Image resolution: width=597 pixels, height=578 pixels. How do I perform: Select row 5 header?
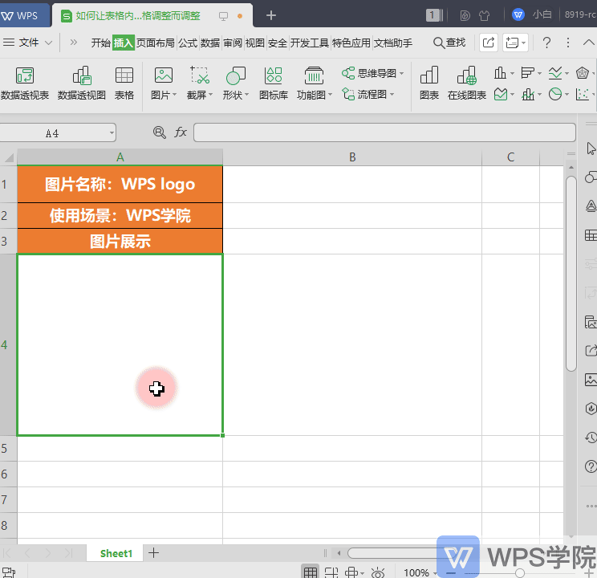(8, 448)
